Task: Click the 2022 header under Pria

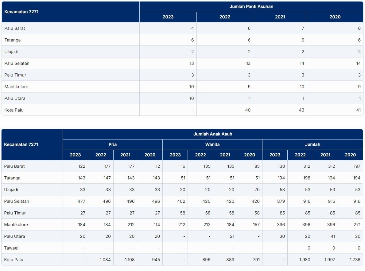Action: click(101, 155)
